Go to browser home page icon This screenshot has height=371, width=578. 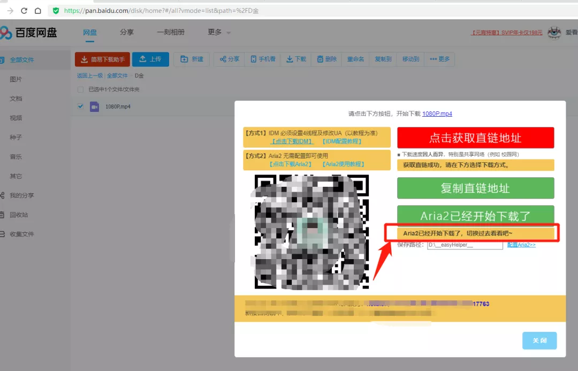(x=37, y=11)
